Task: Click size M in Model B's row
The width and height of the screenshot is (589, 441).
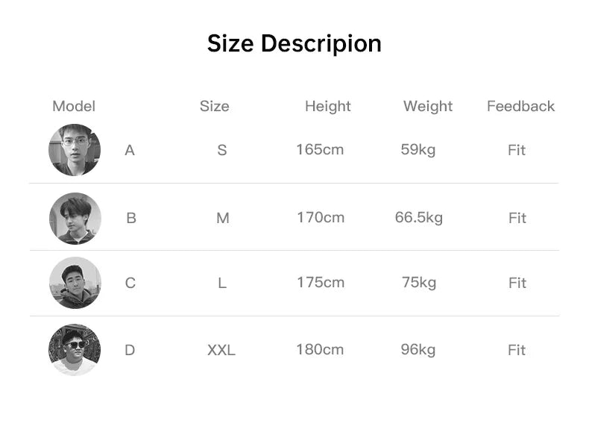Action: tap(223, 218)
